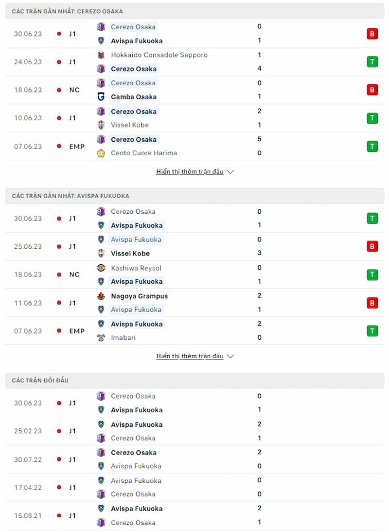Select Các trận gần nhất: Avispa Fukuoka header

pos(194,196)
